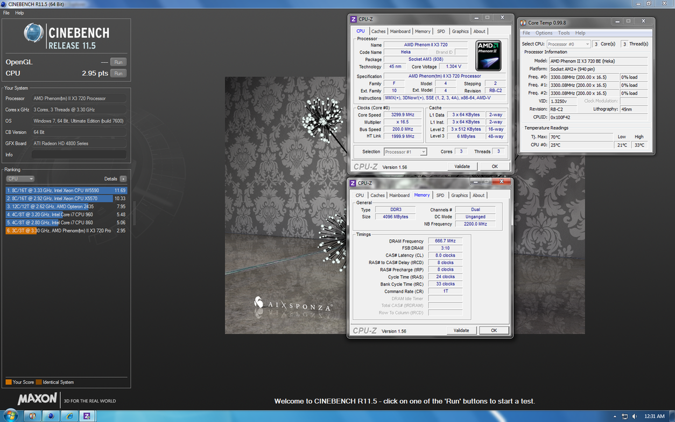Click the NB Frequency value 2200.0 MHz
The width and height of the screenshot is (675, 422).
click(x=475, y=224)
